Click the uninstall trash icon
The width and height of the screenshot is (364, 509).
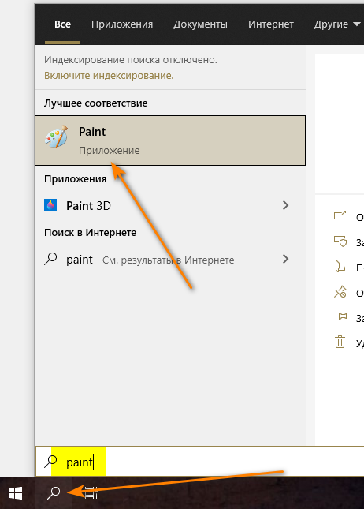point(340,342)
